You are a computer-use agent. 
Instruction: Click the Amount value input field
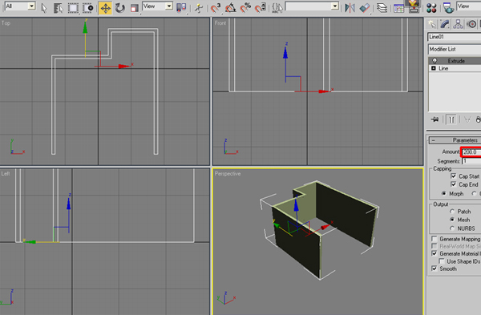pyautogui.click(x=471, y=151)
